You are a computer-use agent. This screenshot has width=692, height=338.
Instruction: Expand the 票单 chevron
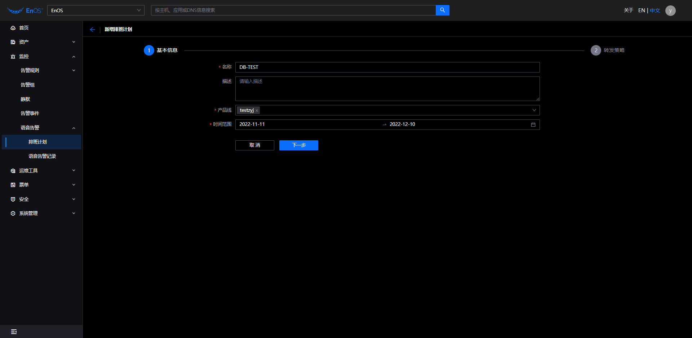tap(74, 185)
